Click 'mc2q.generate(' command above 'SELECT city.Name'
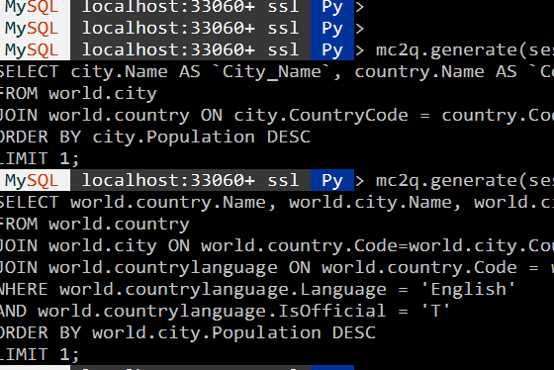Image resolution: width=554 pixels, height=370 pixels. (x=465, y=50)
